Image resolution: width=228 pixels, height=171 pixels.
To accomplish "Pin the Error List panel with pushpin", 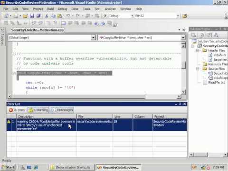I will coord(180,104).
